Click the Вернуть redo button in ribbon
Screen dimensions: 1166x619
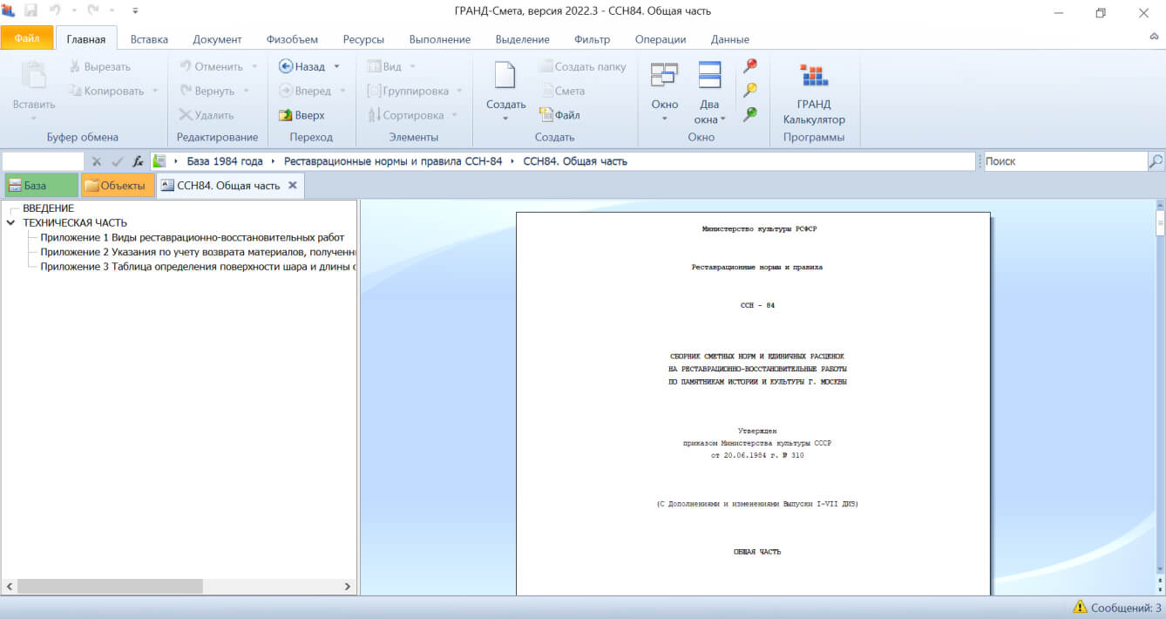pyautogui.click(x=207, y=91)
